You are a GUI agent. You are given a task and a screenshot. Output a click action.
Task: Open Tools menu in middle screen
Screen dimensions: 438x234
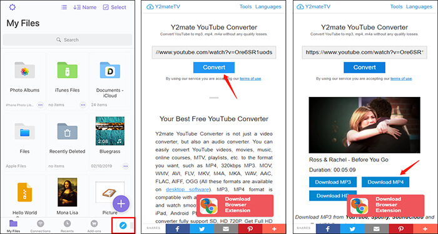pyautogui.click(x=245, y=7)
